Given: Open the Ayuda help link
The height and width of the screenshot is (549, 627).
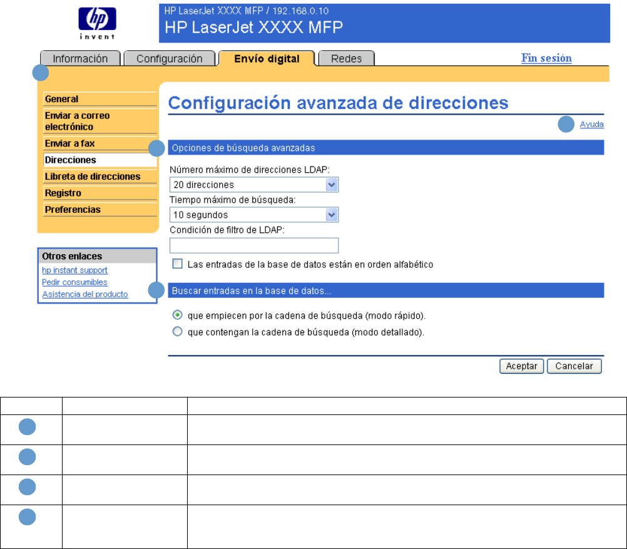Looking at the screenshot, I should 591,124.
